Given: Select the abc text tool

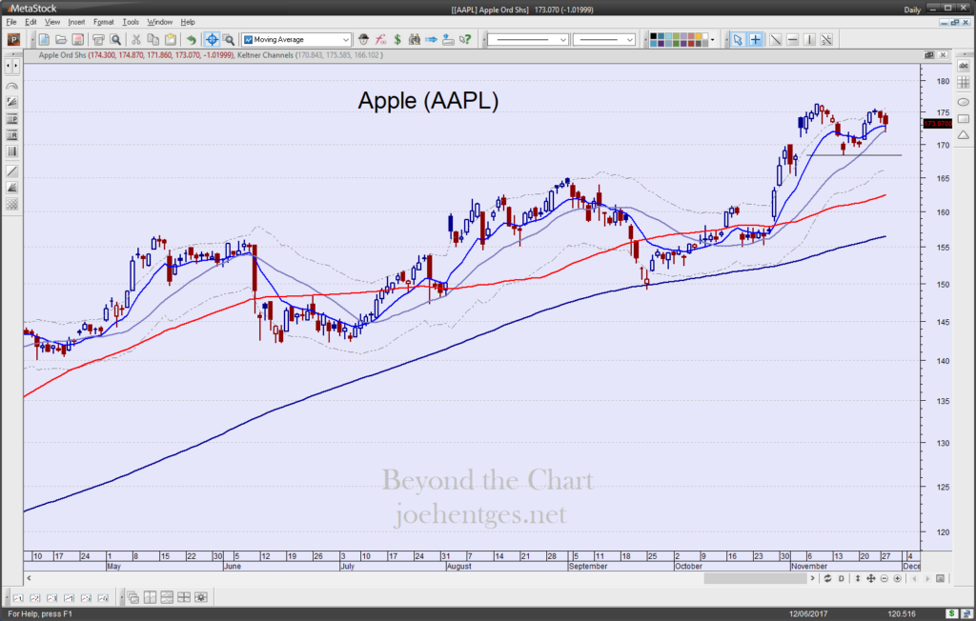Looking at the screenshot, I should [964, 66].
